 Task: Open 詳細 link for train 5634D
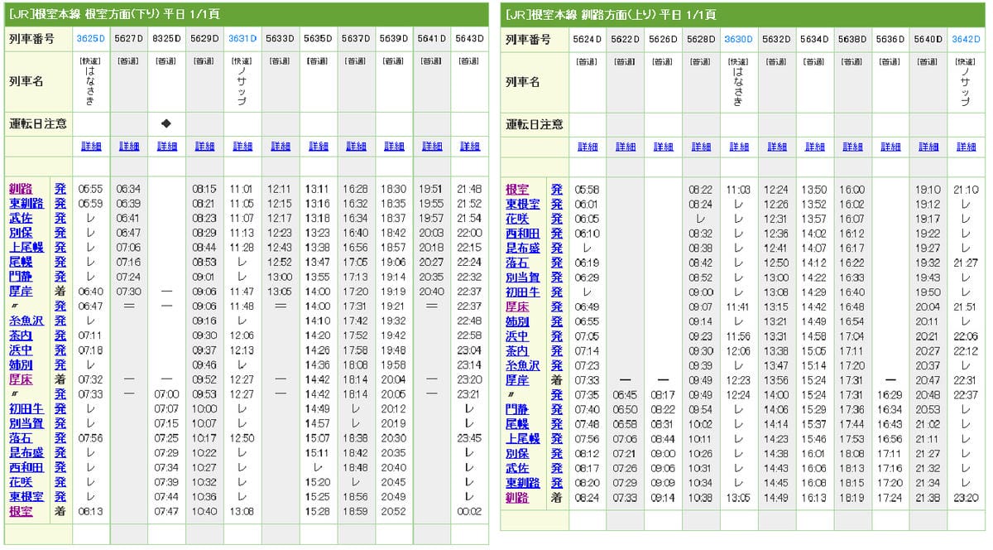click(815, 147)
